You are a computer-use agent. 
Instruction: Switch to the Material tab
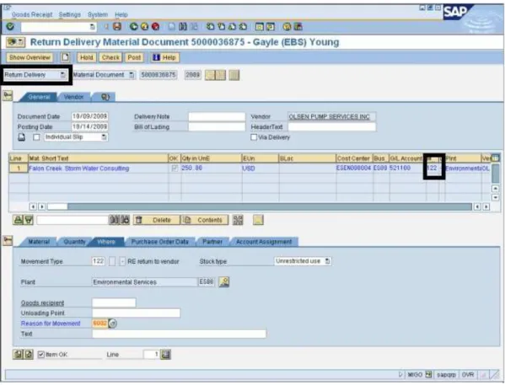pyautogui.click(x=39, y=242)
